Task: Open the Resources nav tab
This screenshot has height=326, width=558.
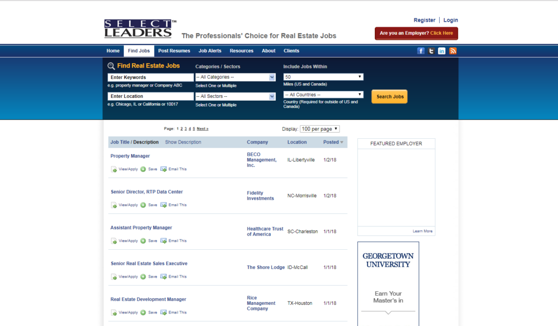Action: coord(241,51)
